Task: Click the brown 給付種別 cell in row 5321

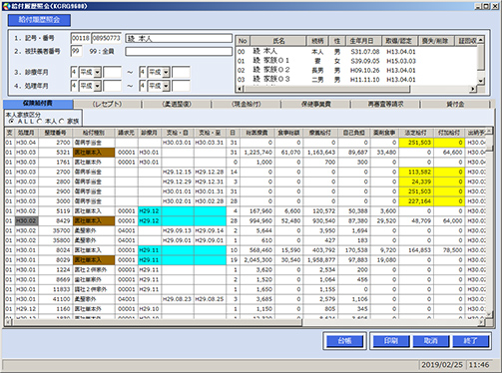Action: (94, 153)
